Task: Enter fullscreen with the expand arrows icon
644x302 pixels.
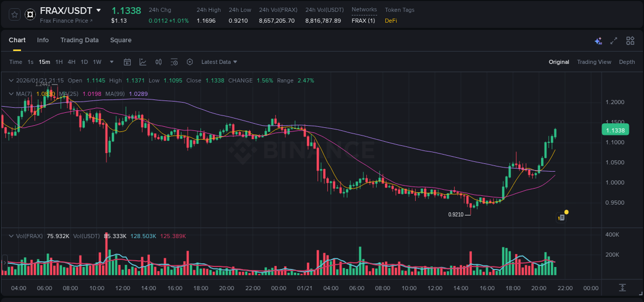Action: (x=614, y=40)
